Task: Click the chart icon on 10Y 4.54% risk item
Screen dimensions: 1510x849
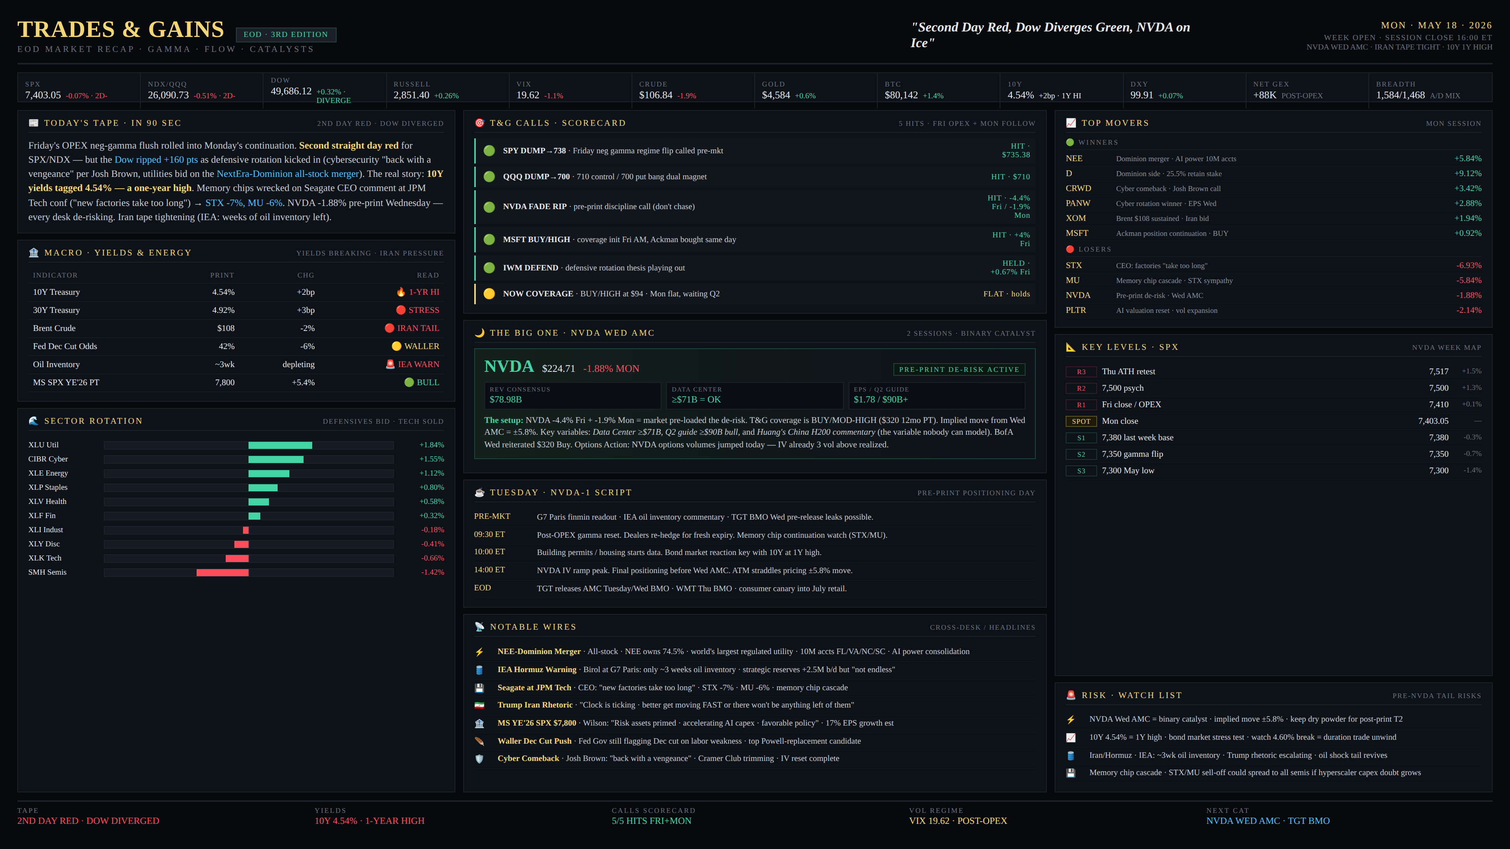Action: [x=1071, y=737]
